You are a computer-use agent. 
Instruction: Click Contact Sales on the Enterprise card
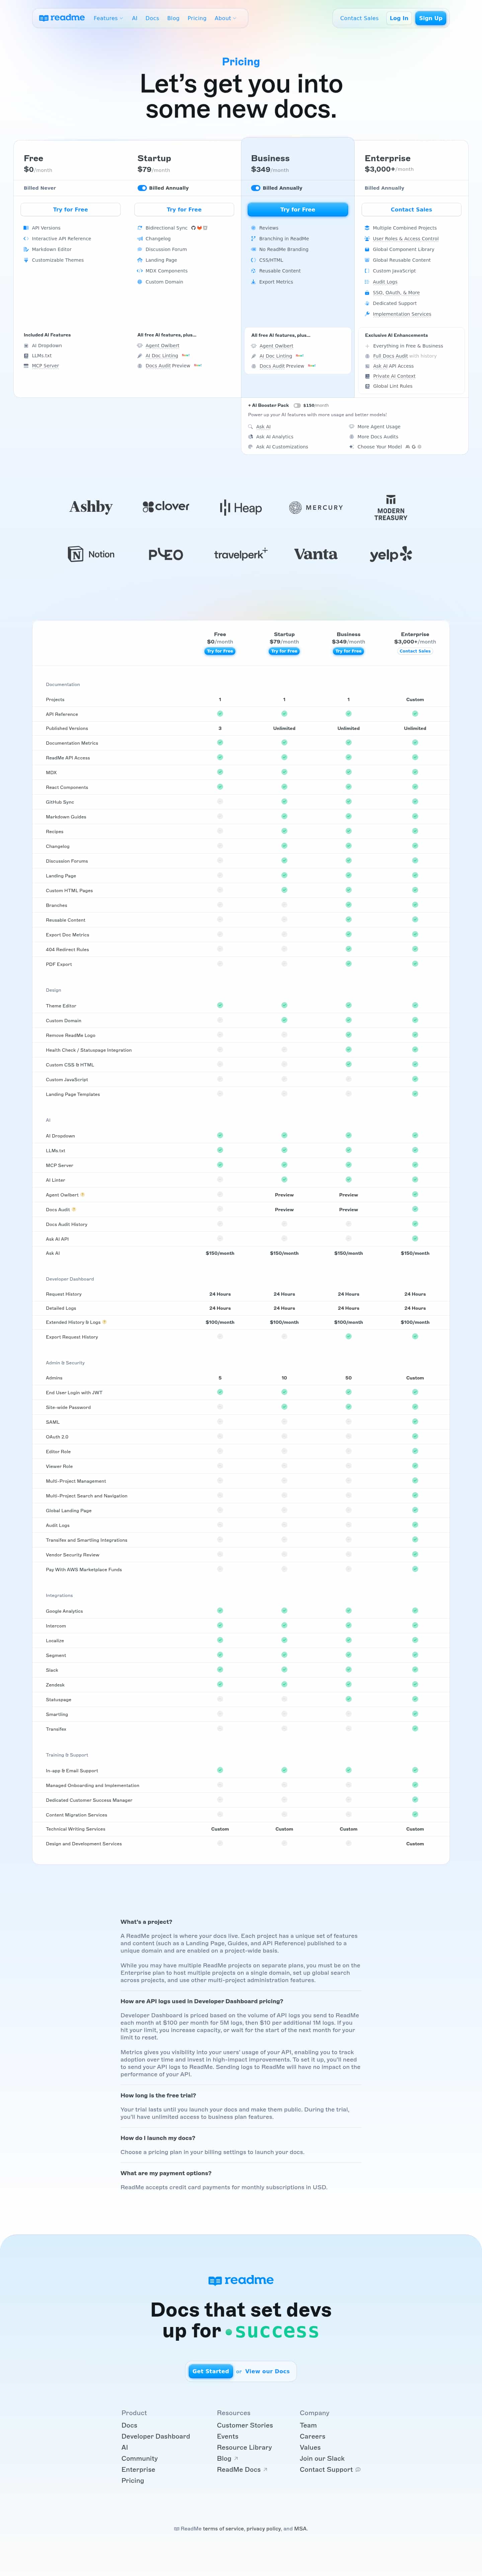411,210
